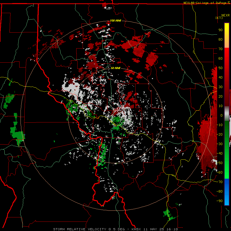The width and height of the screenshot is (231, 231).
Task: Click the -30 value on velocity scale
Action: [x=219, y=144]
